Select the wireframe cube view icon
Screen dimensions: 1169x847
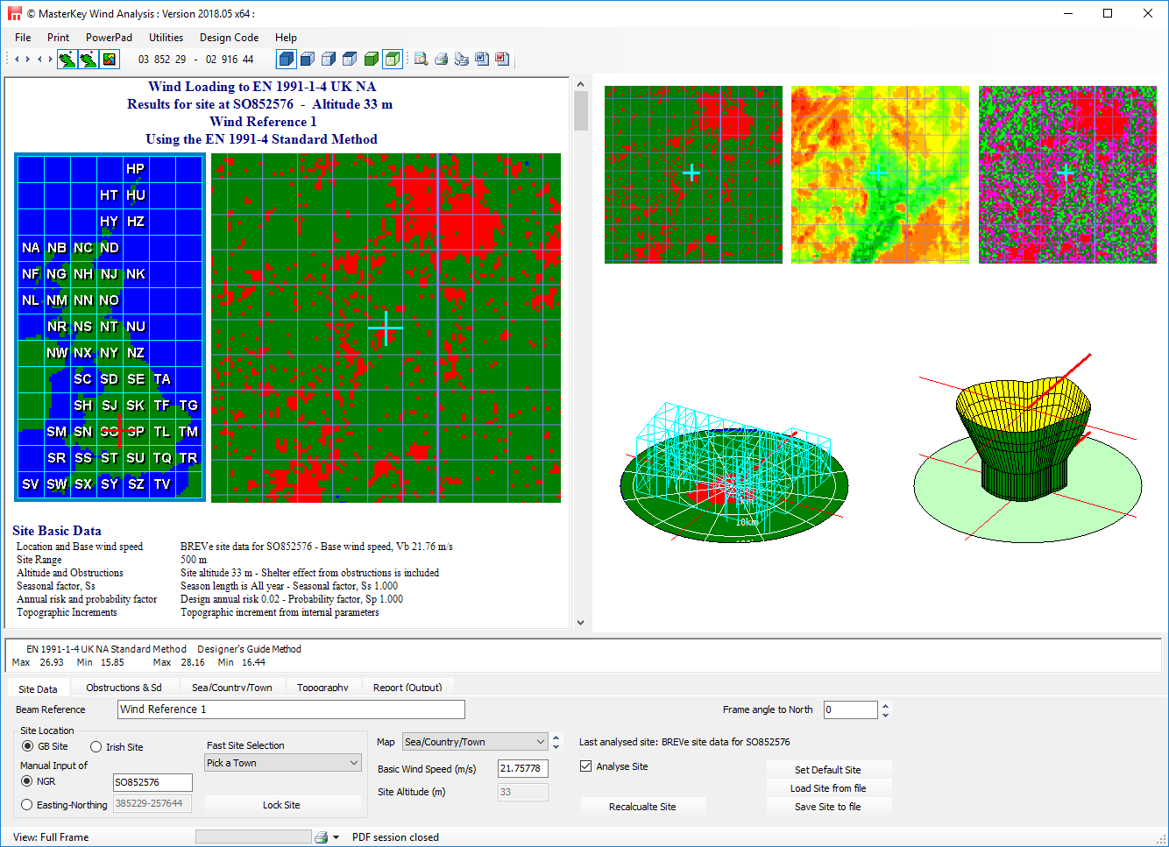329,59
